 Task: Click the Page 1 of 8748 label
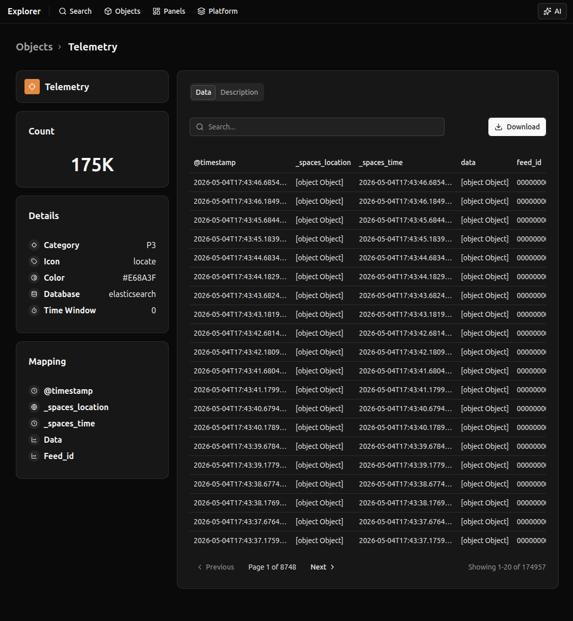tap(272, 567)
